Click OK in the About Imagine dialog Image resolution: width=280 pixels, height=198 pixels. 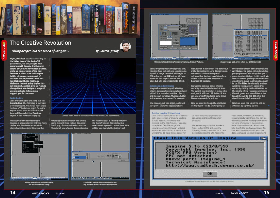pos(210,173)
